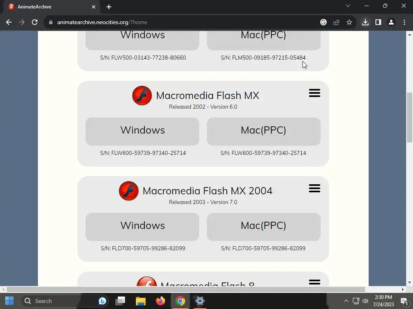This screenshot has height=309, width=413.
Task: Launch Firefox from the taskbar
Action: click(161, 301)
